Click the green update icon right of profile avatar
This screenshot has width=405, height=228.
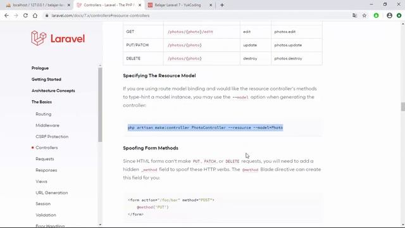tap(399, 15)
